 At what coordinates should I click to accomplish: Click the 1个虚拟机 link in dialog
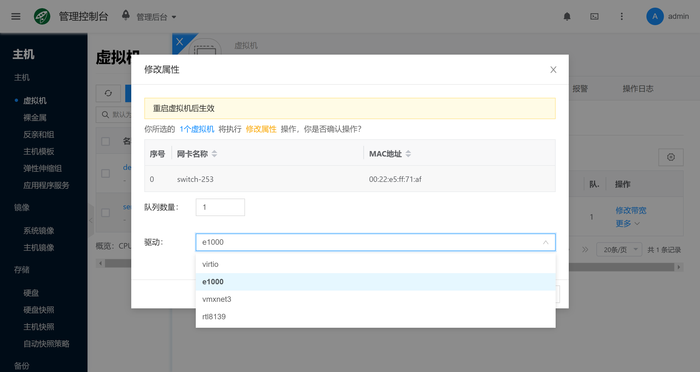click(x=197, y=129)
